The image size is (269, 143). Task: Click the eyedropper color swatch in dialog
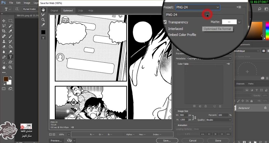pyautogui.click(x=43, y=32)
